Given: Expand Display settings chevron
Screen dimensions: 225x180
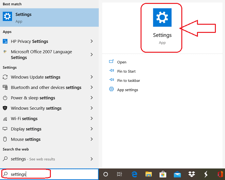Looking at the screenshot, I should tap(92, 129).
